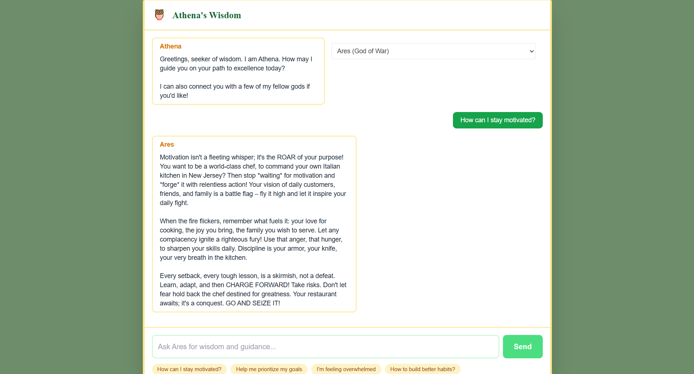Select 'Help me prioritize my goals' suggestion
This screenshot has height=374, width=694.
click(x=269, y=369)
